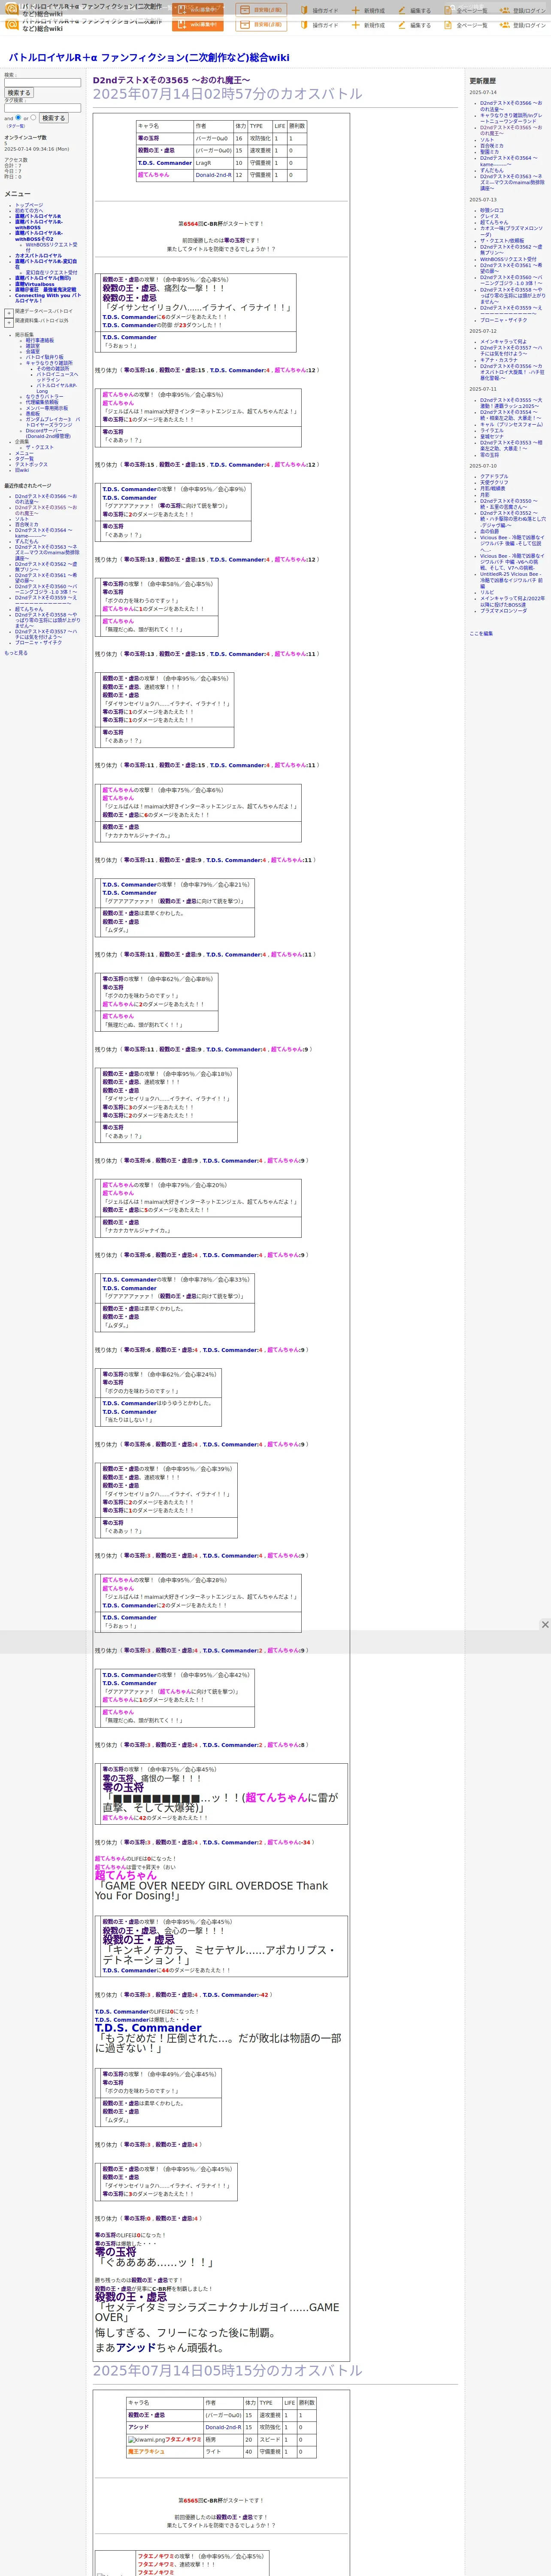Open the wiki title link バトルロイヤルR+α

pyautogui.click(x=149, y=57)
